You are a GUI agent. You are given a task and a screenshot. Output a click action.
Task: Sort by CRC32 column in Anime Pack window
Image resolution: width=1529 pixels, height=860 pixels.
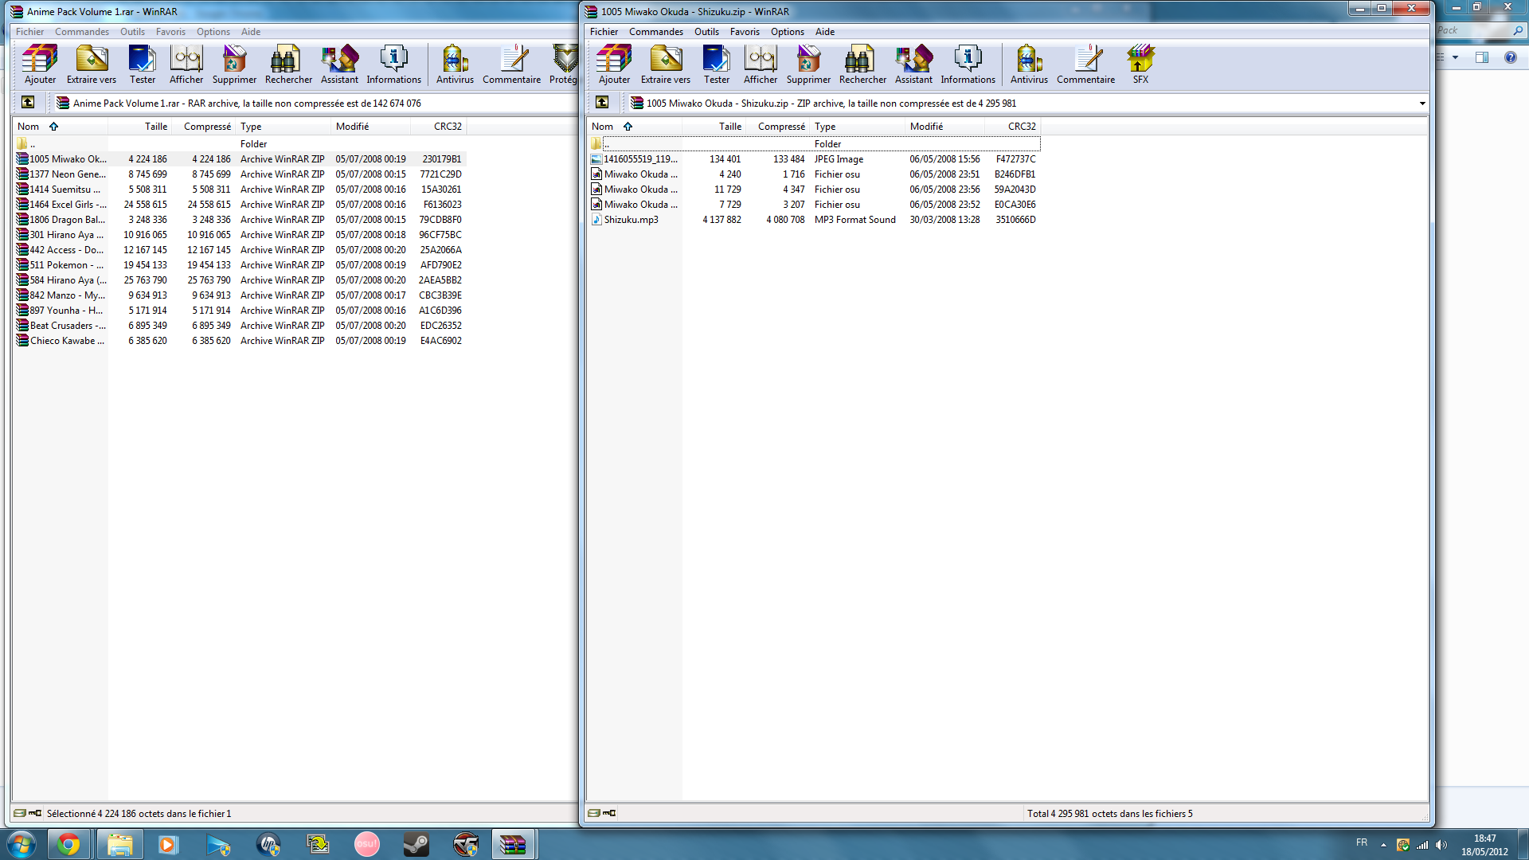(437, 127)
